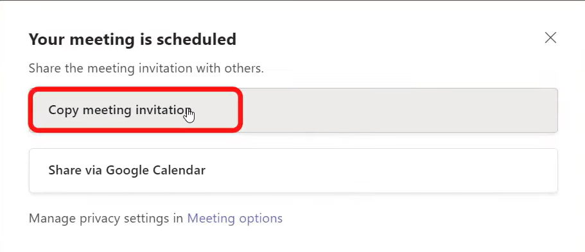This screenshot has width=585, height=252.
Task: Open the Meeting options link
Action: click(234, 218)
